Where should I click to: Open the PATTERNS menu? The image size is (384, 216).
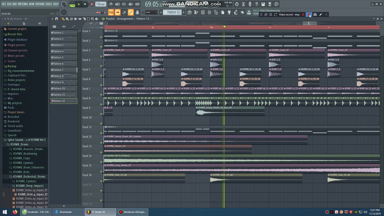tap(23, 4)
